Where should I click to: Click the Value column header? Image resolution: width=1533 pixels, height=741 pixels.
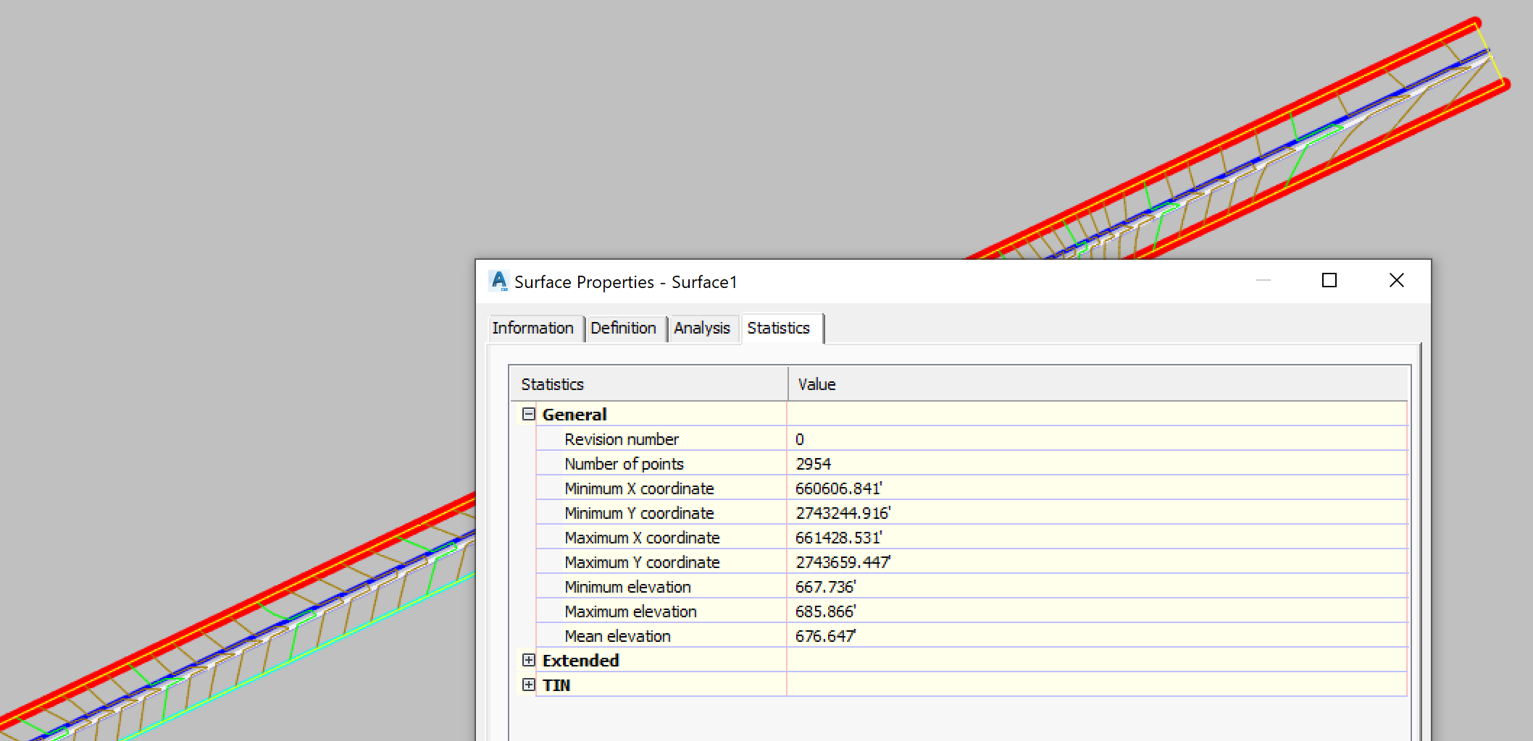tap(816, 384)
